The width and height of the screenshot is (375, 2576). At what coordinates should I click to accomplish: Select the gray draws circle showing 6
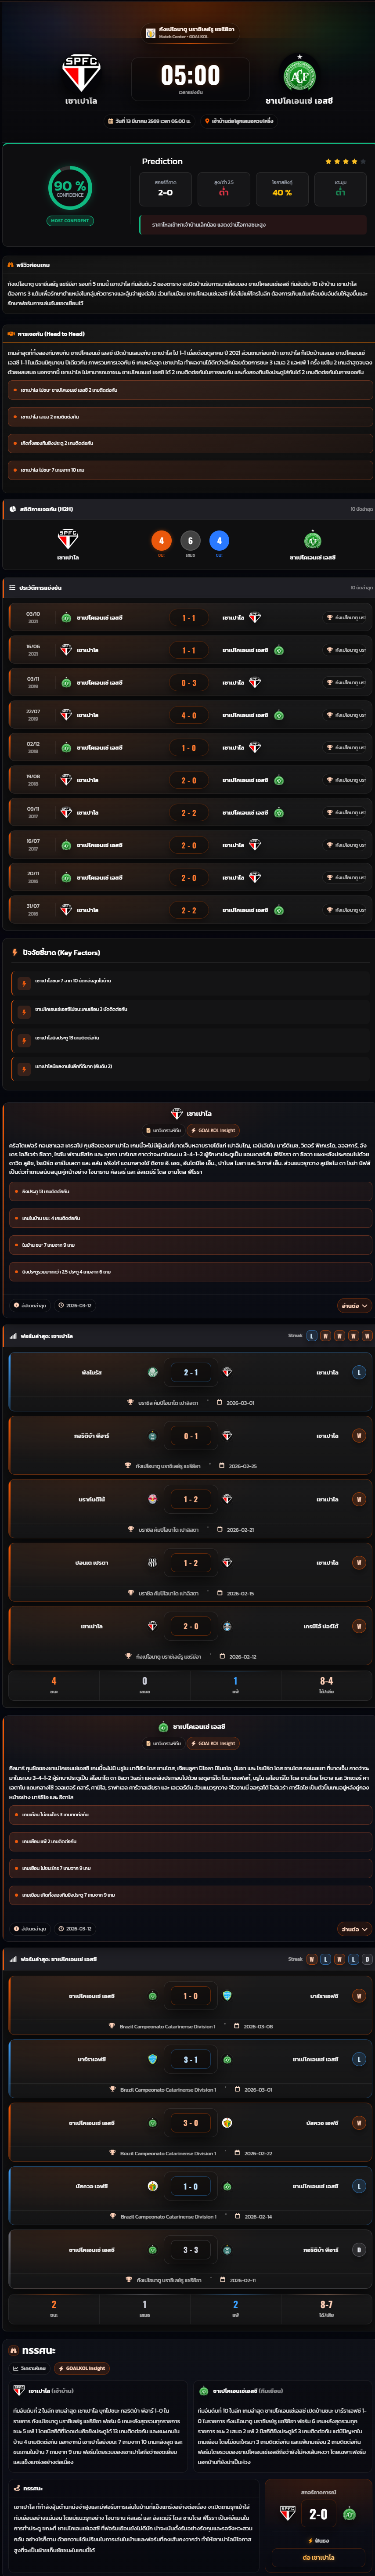190,541
